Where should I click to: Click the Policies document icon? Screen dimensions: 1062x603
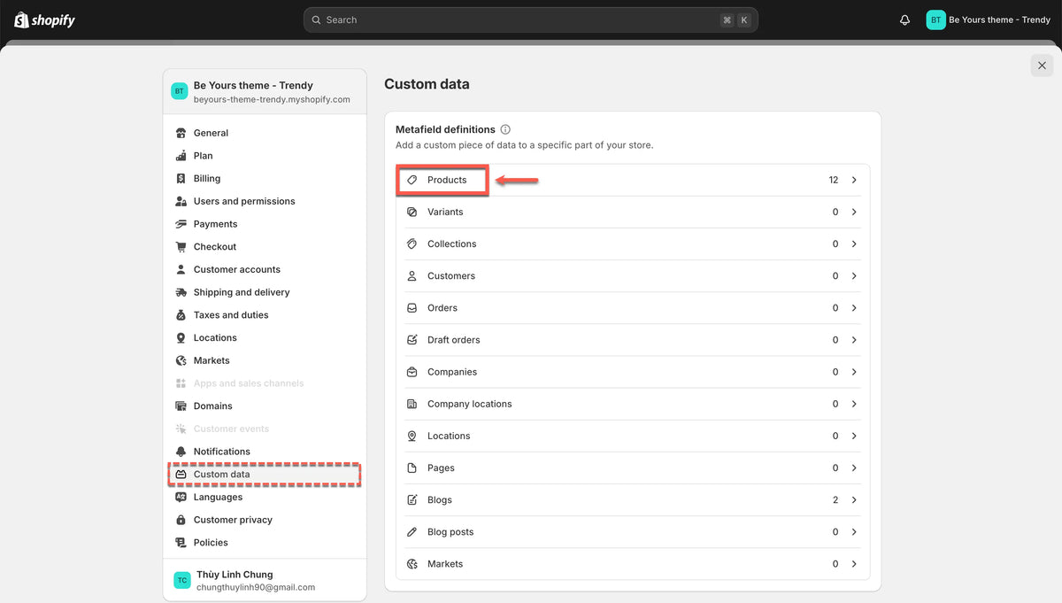click(x=181, y=543)
